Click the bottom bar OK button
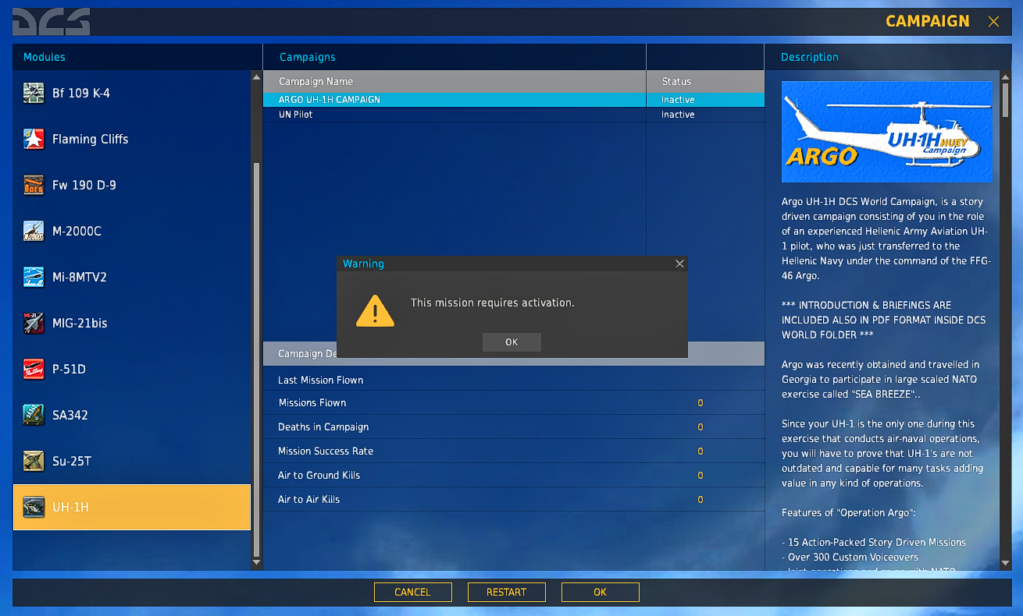Viewport: 1023px width, 616px height. tap(600, 592)
